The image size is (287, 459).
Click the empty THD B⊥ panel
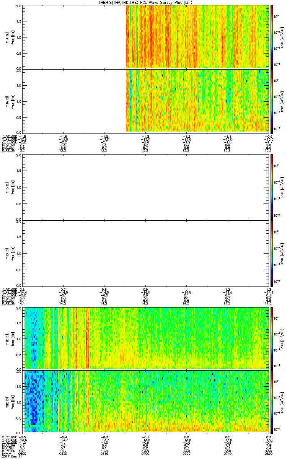click(146, 187)
